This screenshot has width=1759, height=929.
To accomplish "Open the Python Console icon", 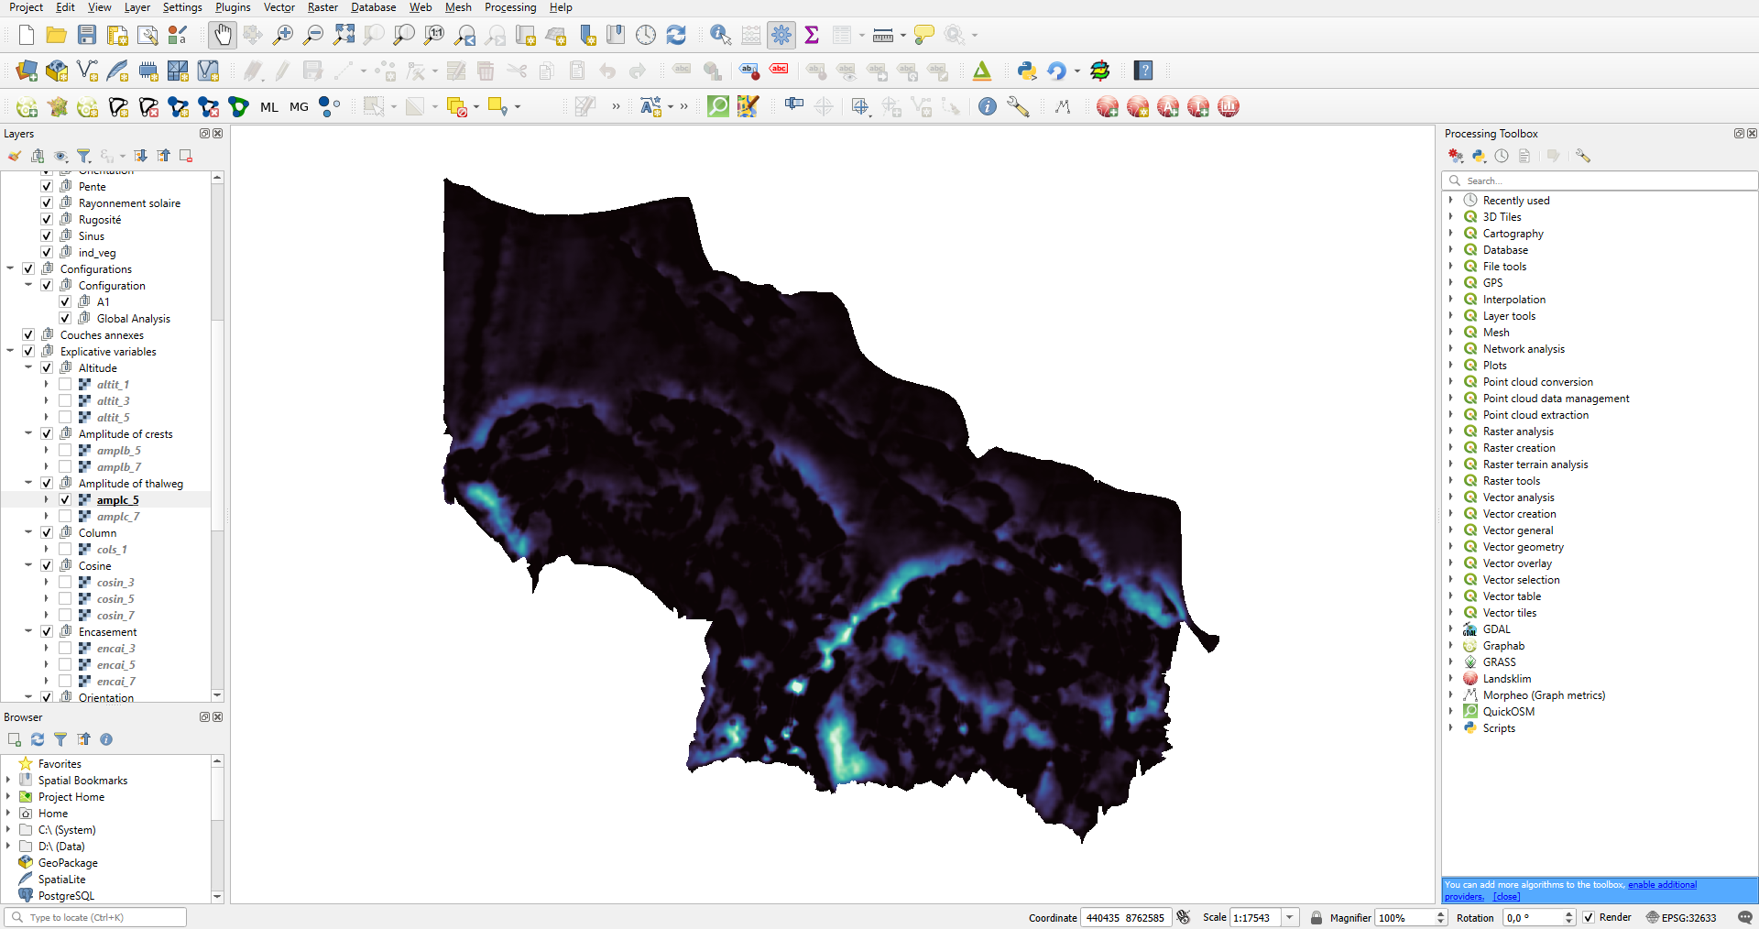I will click(1026, 71).
